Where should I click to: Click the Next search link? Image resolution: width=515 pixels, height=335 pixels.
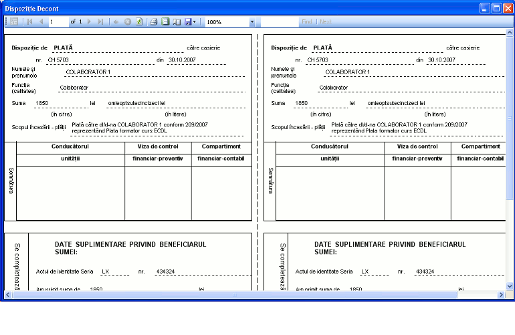coord(326,21)
